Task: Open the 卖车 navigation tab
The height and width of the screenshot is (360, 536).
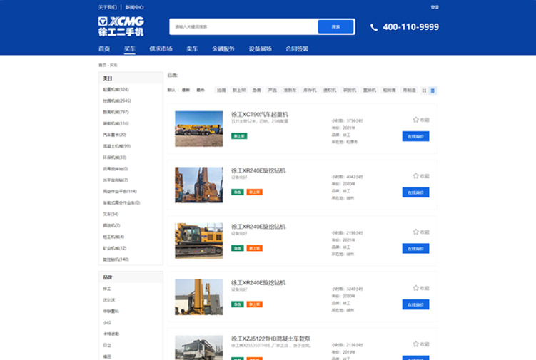Action: click(192, 49)
